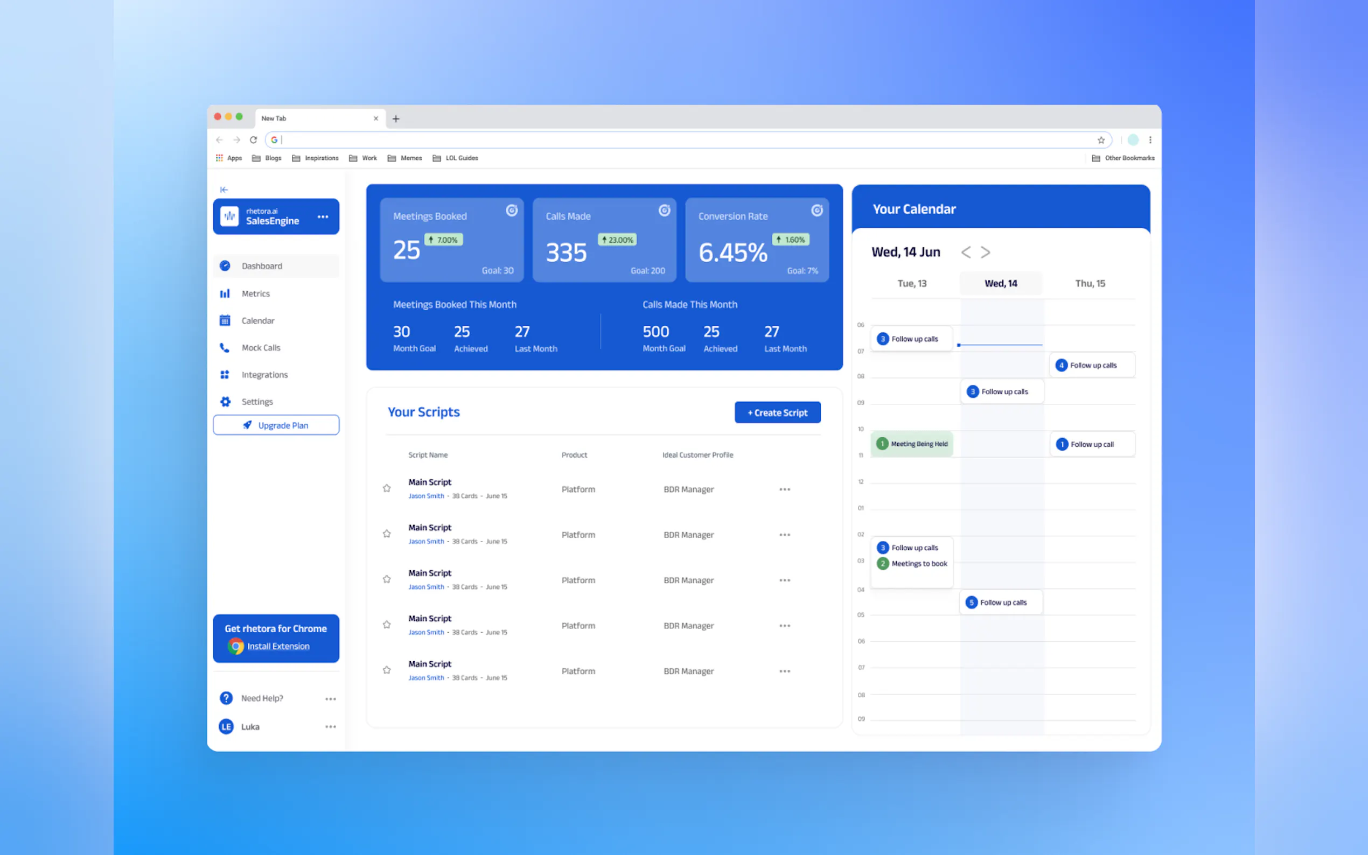Collapse the sidebar with the arrow icon
1368x855 pixels.
224,190
